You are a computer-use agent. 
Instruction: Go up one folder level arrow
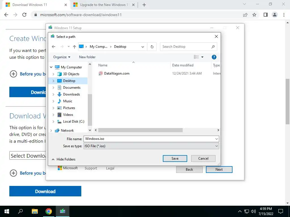point(74,47)
